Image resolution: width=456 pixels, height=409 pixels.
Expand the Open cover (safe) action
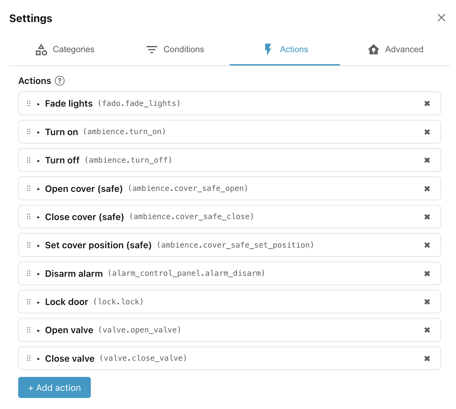(39, 189)
